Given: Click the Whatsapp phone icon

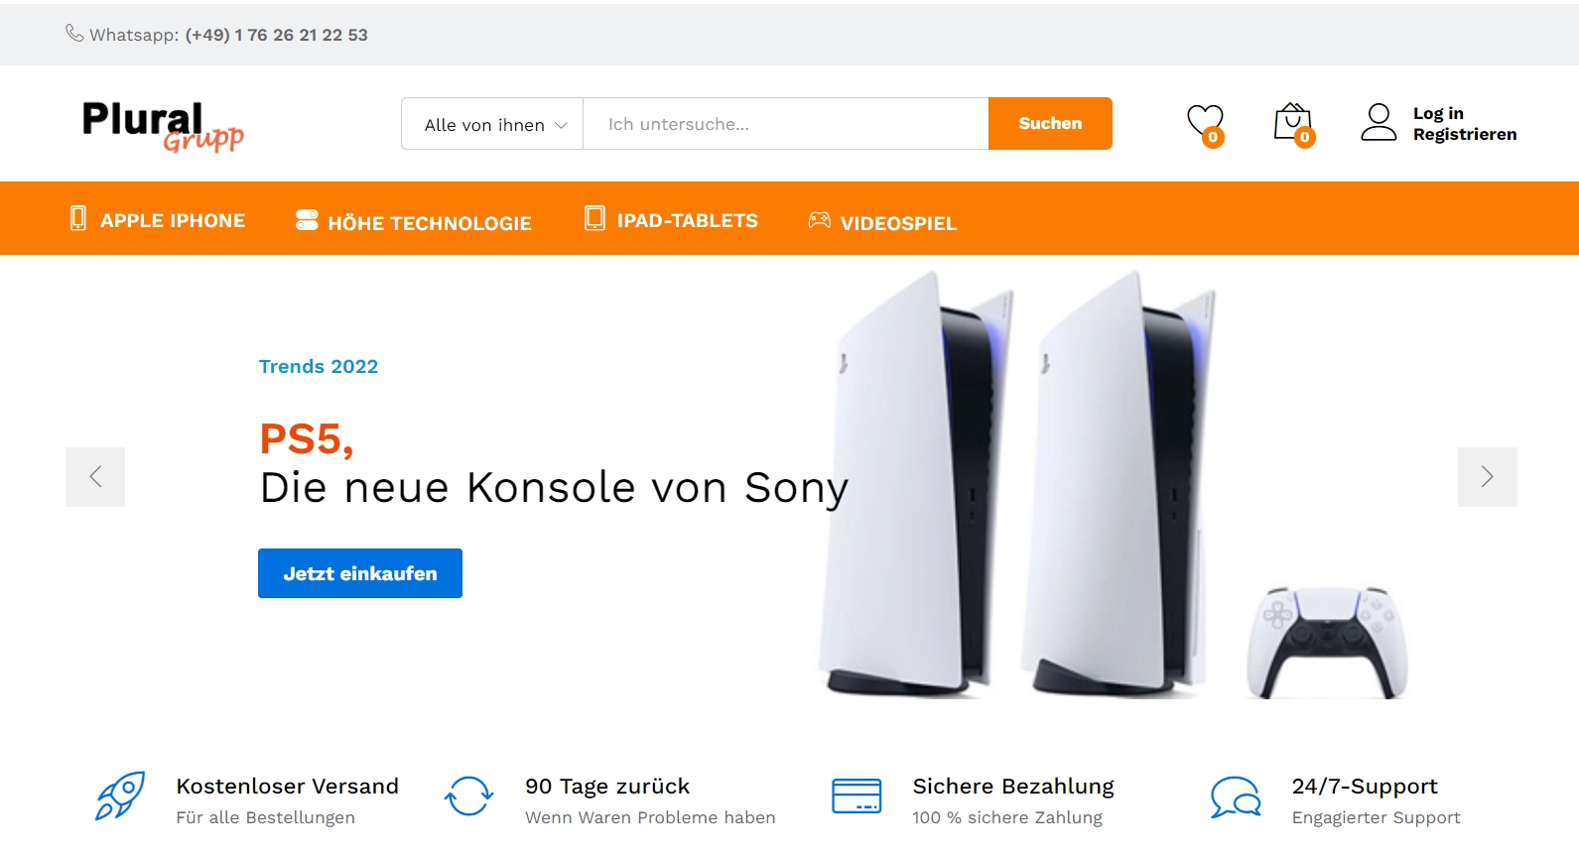Looking at the screenshot, I should (74, 34).
